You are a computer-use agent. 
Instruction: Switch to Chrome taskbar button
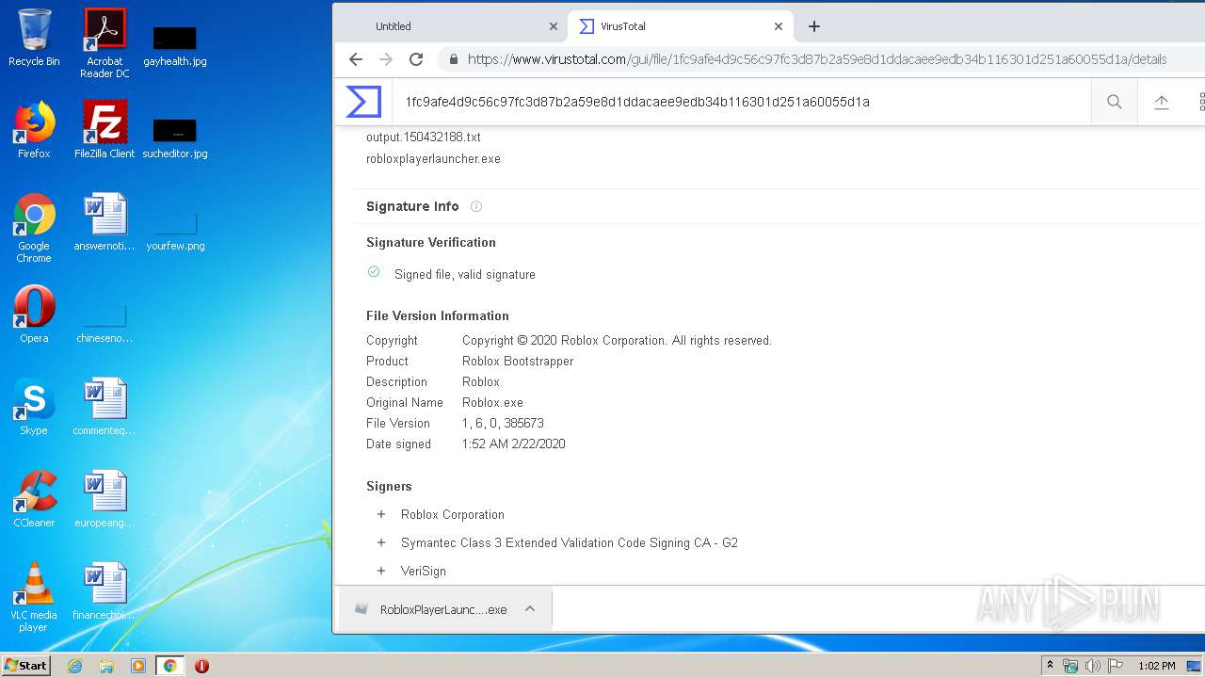[x=170, y=666]
